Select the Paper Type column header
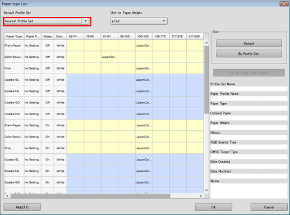Image resolution: width=290 pixels, height=215 pixels. (14, 36)
